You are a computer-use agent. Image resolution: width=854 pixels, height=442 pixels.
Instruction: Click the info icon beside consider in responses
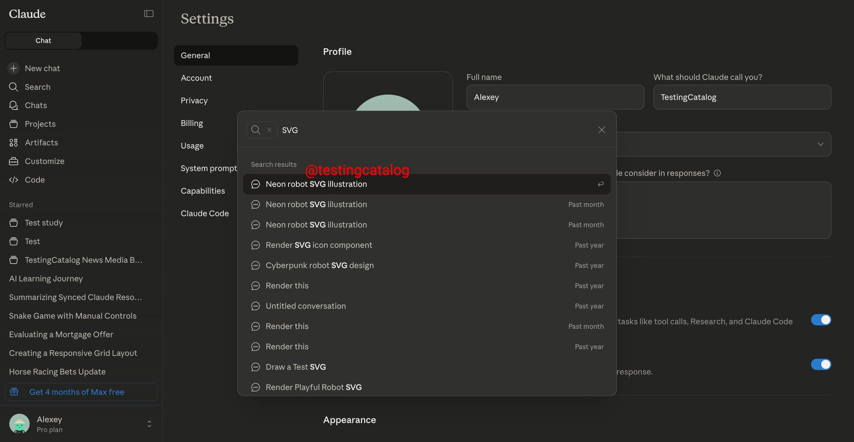[x=717, y=173]
